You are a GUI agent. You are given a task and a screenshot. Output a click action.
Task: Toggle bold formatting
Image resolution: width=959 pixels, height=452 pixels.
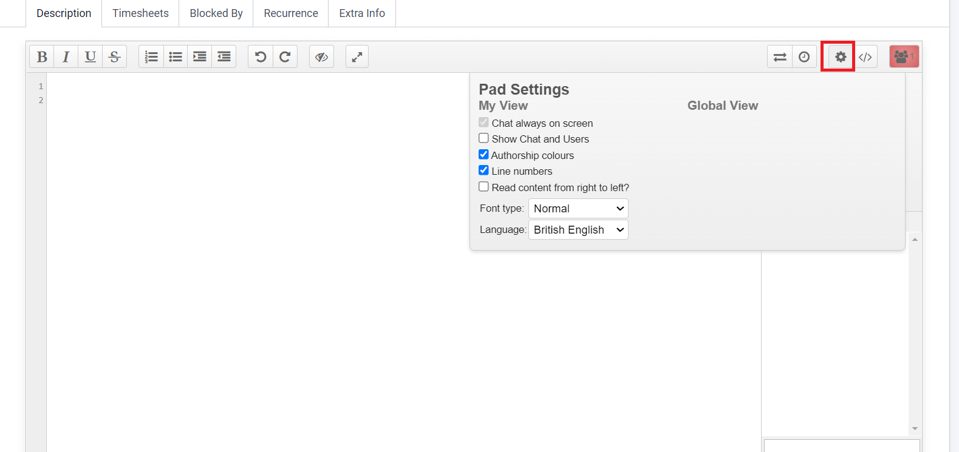[42, 57]
